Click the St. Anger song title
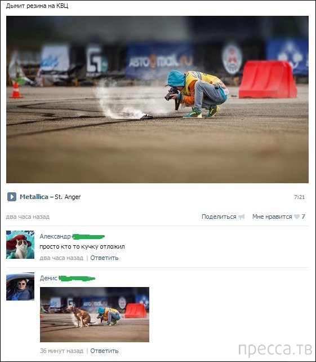 pyautogui.click(x=68, y=197)
